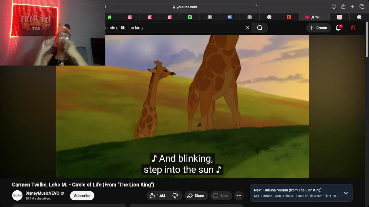Viewport: 369px width, 207px height.
Task: Subscribe to DisneyMusicVEVO
Action: pyautogui.click(x=82, y=196)
